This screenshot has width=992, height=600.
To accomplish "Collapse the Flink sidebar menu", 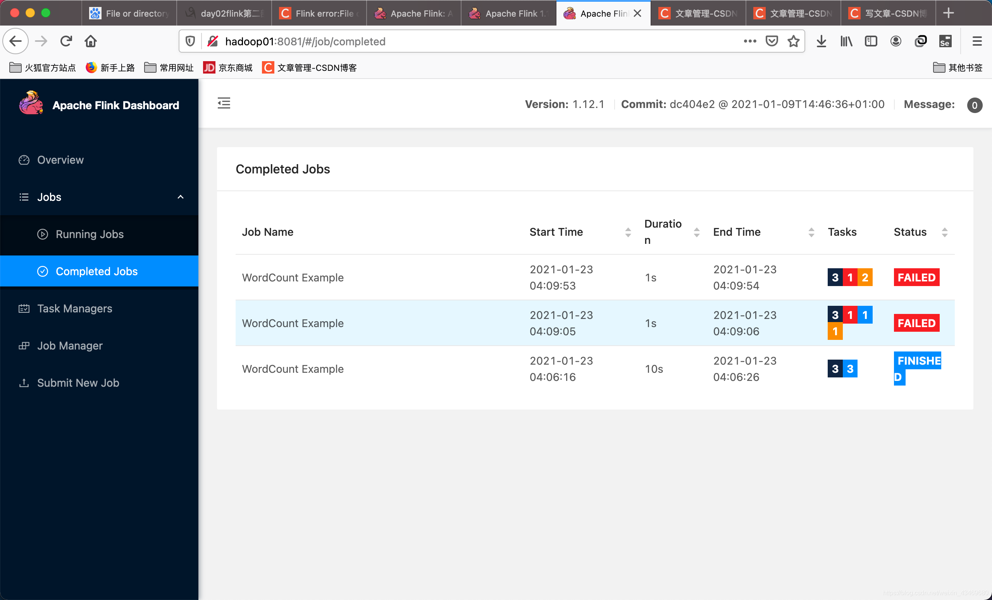I will pyautogui.click(x=224, y=103).
